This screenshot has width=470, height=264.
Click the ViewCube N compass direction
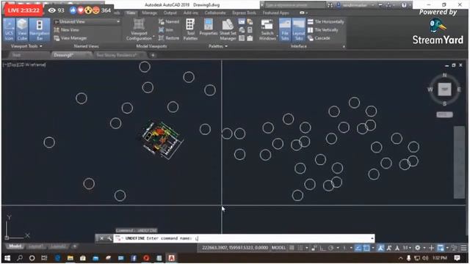click(444, 75)
